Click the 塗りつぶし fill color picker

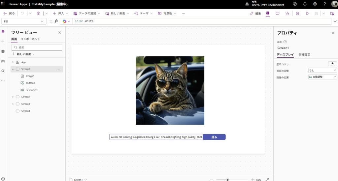pyautogui.click(x=332, y=64)
